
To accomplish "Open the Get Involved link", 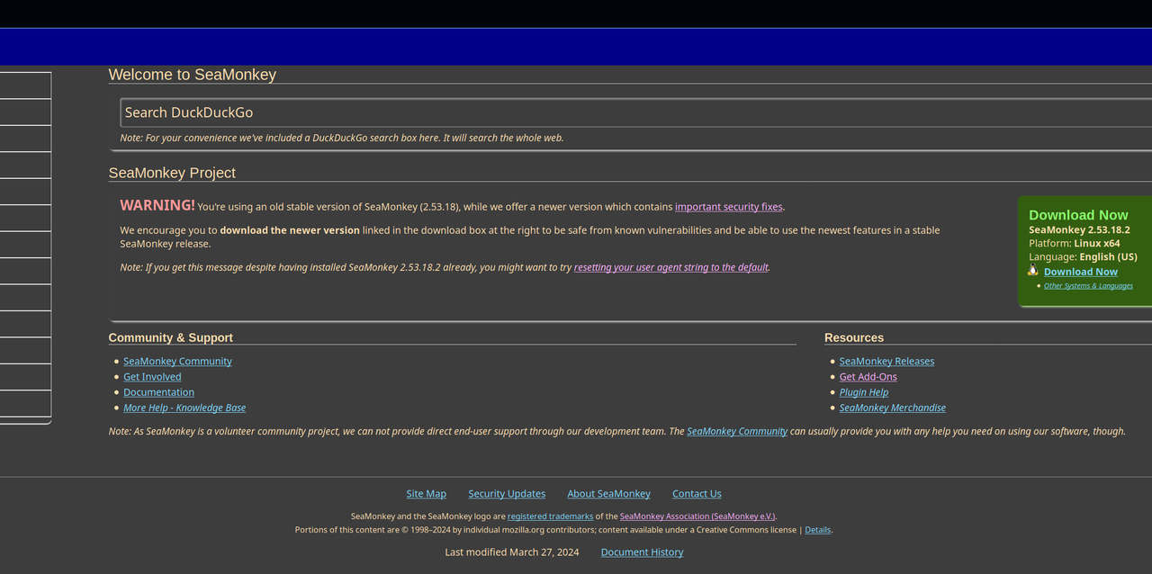I will [x=152, y=377].
